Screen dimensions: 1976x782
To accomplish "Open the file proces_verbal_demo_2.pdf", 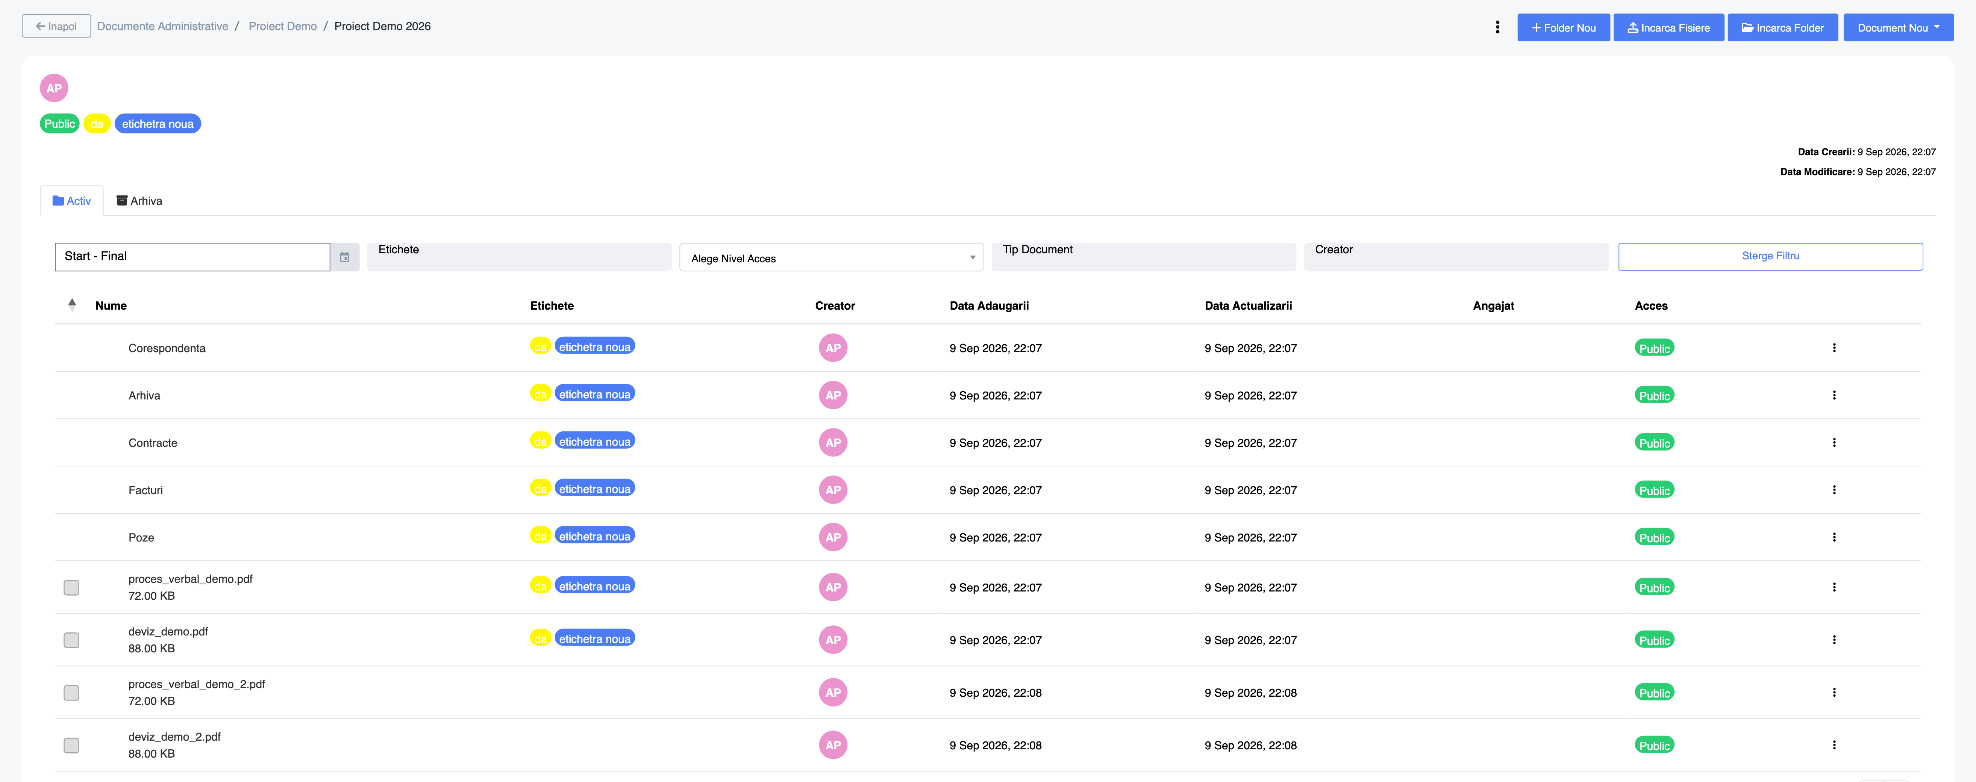I will point(196,684).
